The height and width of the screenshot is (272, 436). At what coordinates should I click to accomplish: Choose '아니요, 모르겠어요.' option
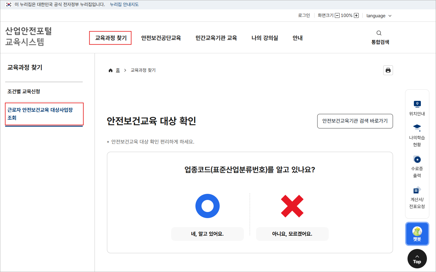pyautogui.click(x=292, y=234)
